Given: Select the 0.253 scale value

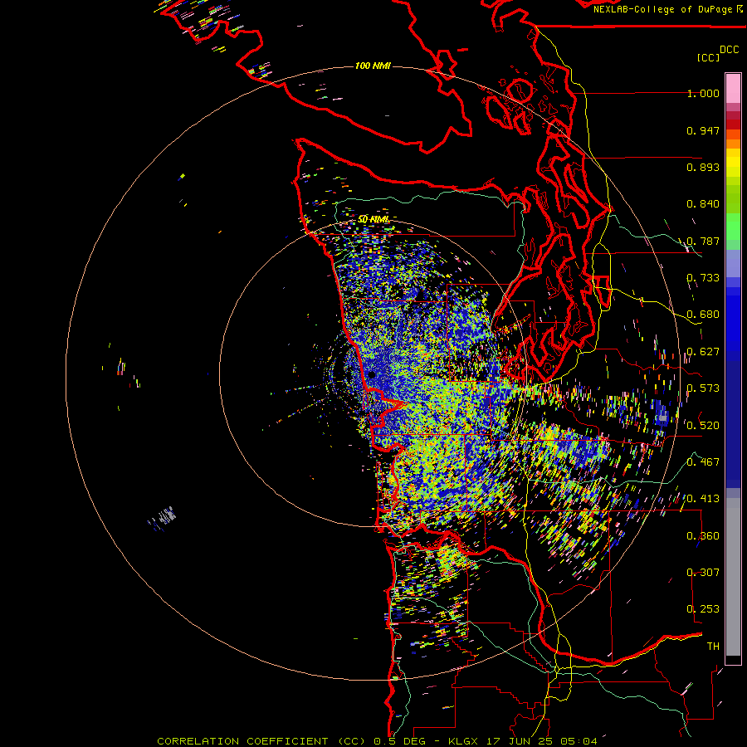Looking at the screenshot, I should pyautogui.click(x=703, y=609).
